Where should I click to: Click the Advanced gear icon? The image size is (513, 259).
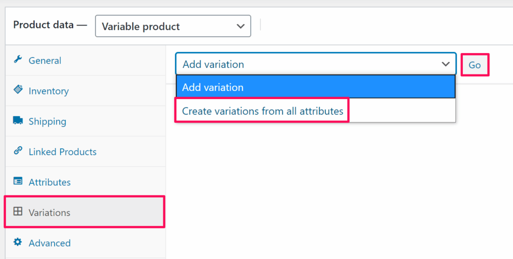pos(18,242)
